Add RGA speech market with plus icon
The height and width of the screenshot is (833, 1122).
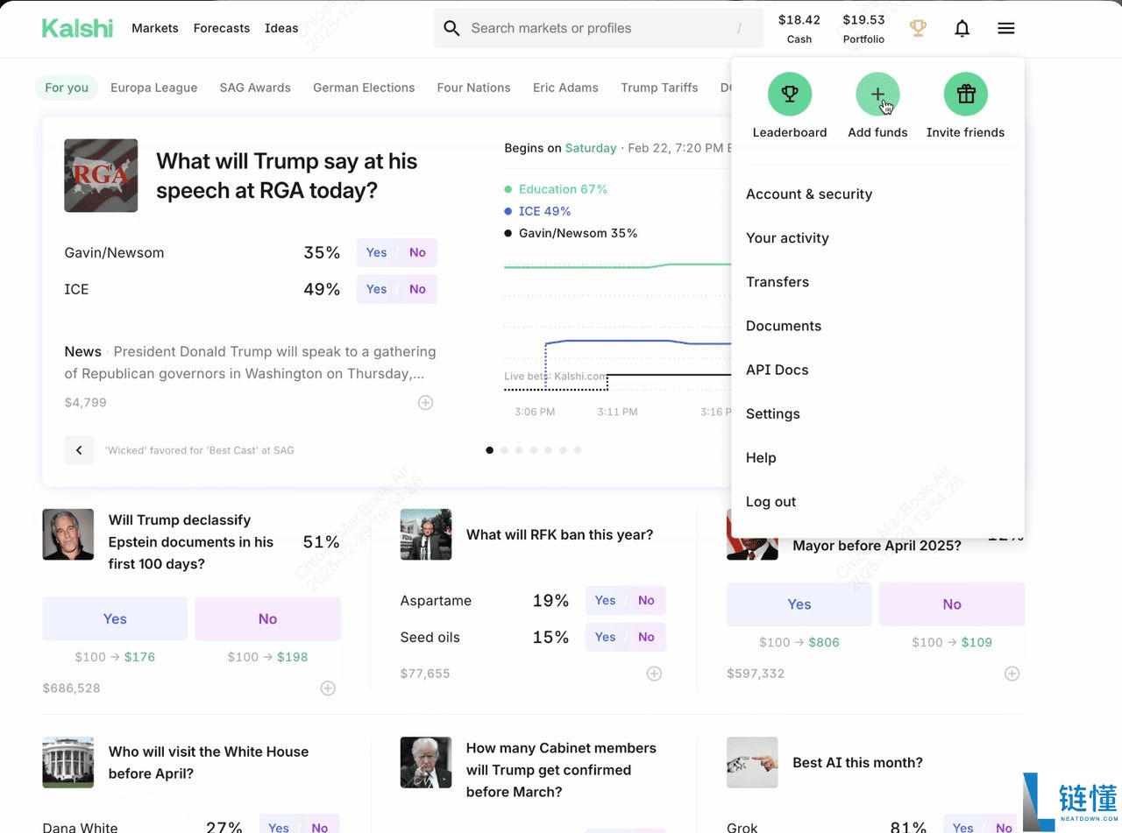pos(425,403)
